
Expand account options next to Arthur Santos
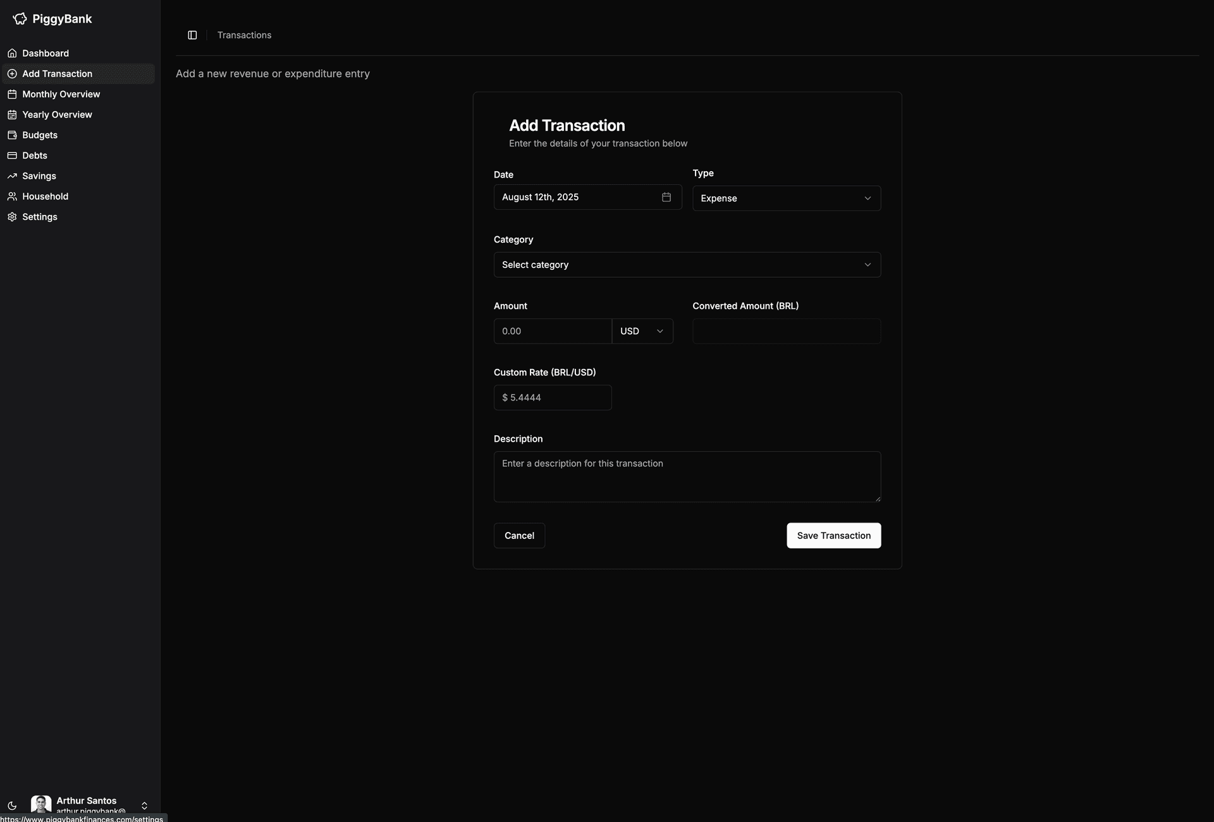point(144,805)
